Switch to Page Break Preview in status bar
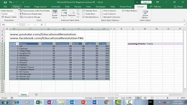The image size is (187, 105). [152, 98]
